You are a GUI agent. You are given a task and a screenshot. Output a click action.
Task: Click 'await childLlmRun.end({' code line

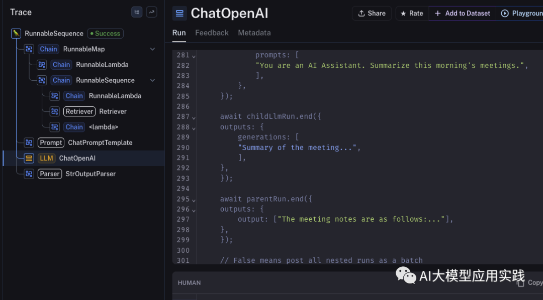coord(270,117)
